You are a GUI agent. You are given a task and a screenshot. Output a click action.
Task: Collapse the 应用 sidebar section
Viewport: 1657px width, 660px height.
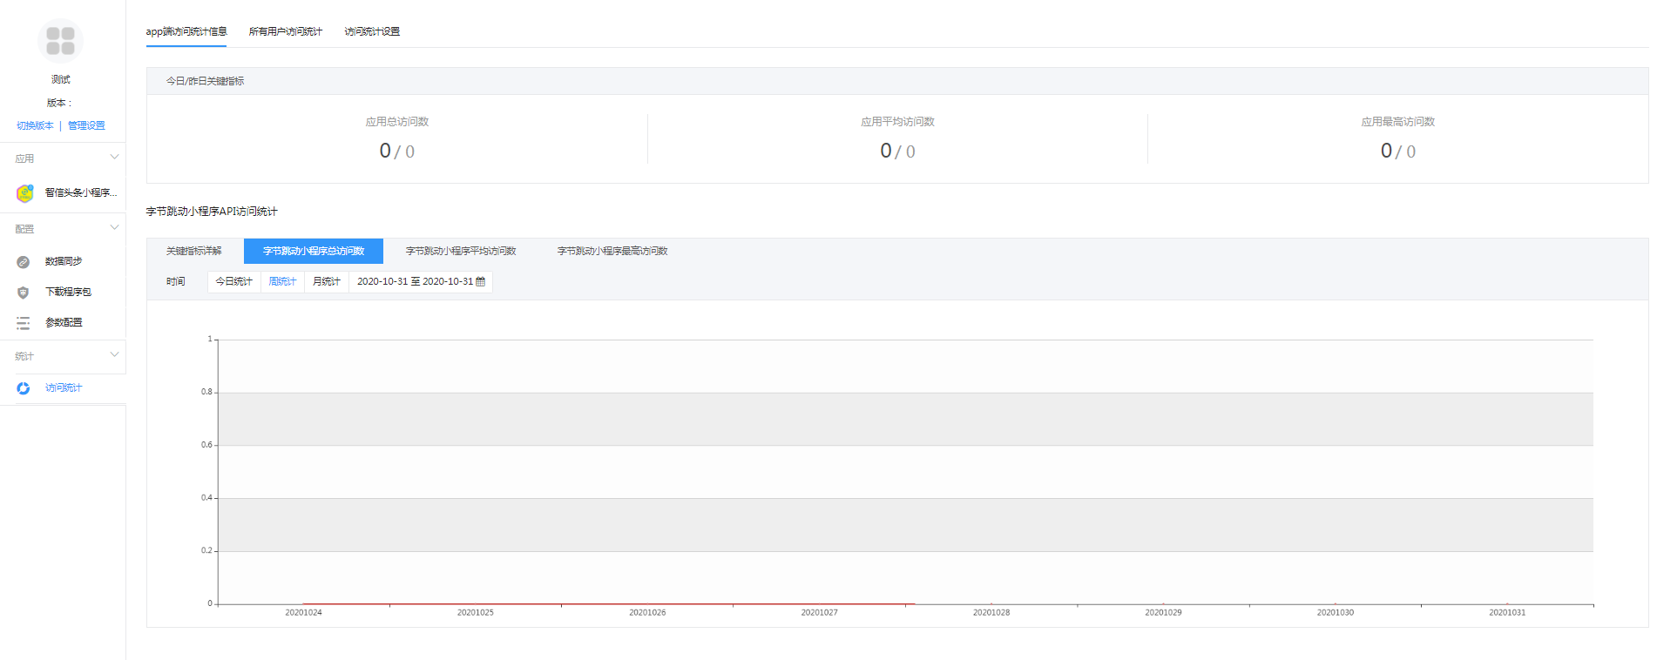point(114,158)
